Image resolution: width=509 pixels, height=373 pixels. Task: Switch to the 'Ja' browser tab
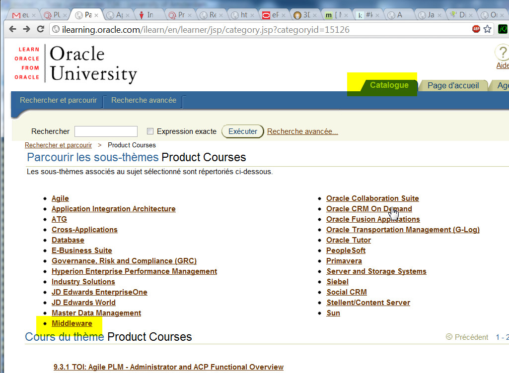(429, 15)
